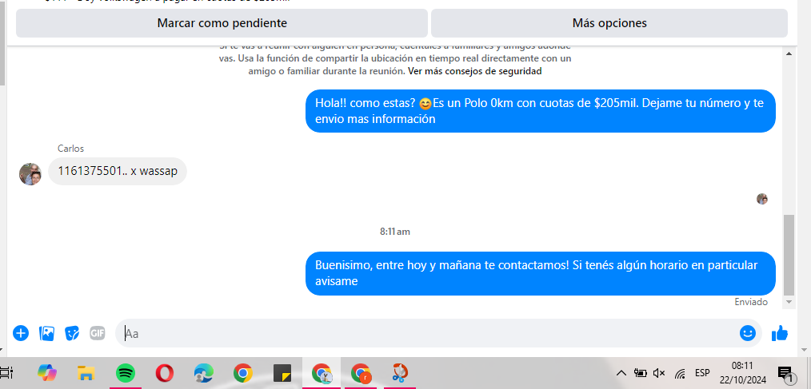Switch the ESP input language
The image size is (811, 389).
point(702,373)
